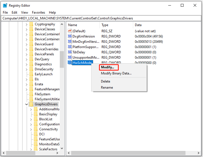Viewport: 203px width, 157px height.
Task: Select the FileSystem key in tree
Action: click(42, 94)
